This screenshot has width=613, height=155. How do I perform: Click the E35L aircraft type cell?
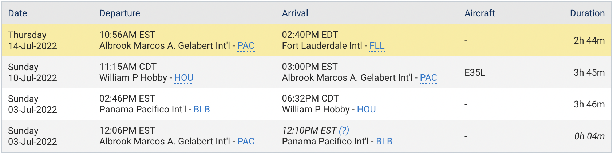475,72
